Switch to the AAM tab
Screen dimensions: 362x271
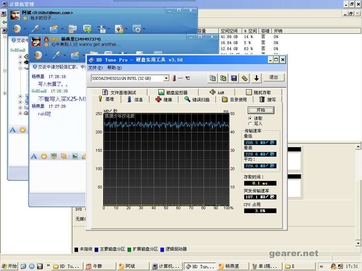(217, 92)
